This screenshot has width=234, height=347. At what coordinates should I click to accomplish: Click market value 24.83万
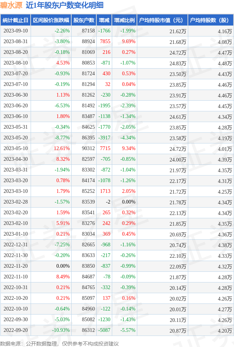click(x=178, y=63)
